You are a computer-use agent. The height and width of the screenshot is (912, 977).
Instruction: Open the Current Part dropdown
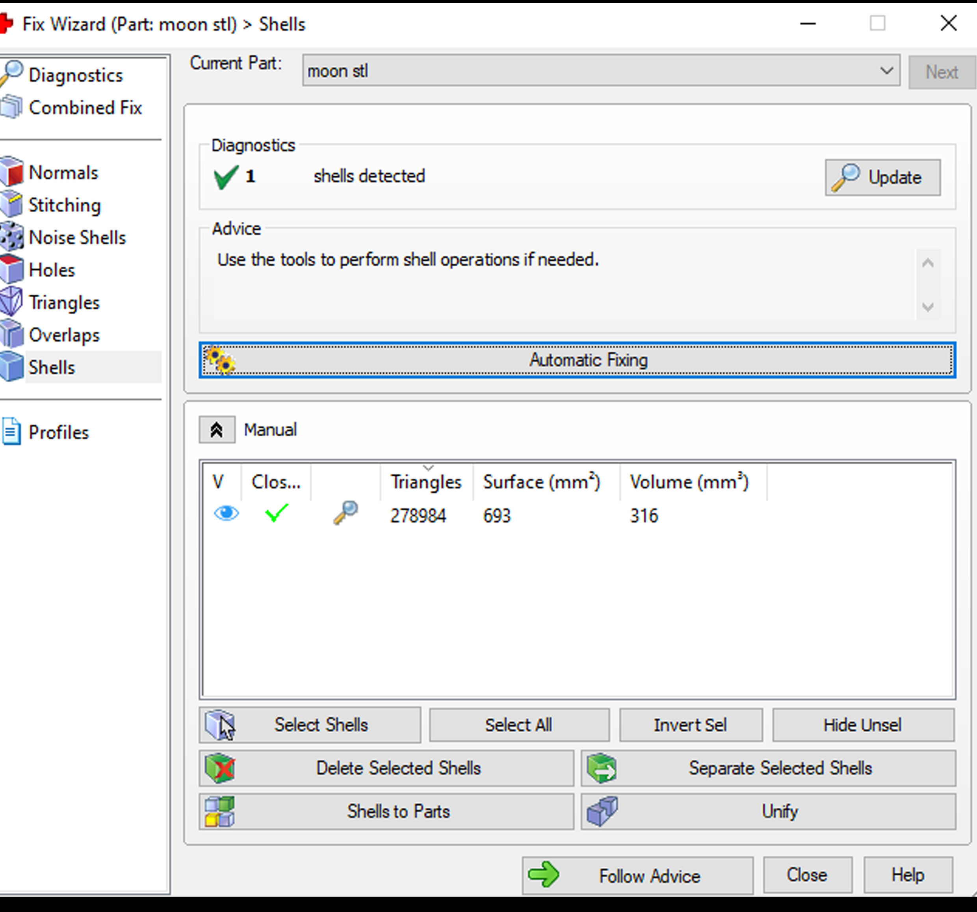pos(886,71)
